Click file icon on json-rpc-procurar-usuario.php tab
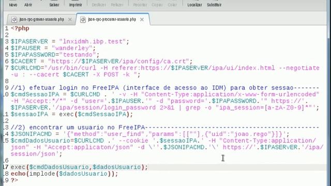The image size is (331, 186). pyautogui.click(x=83, y=20)
